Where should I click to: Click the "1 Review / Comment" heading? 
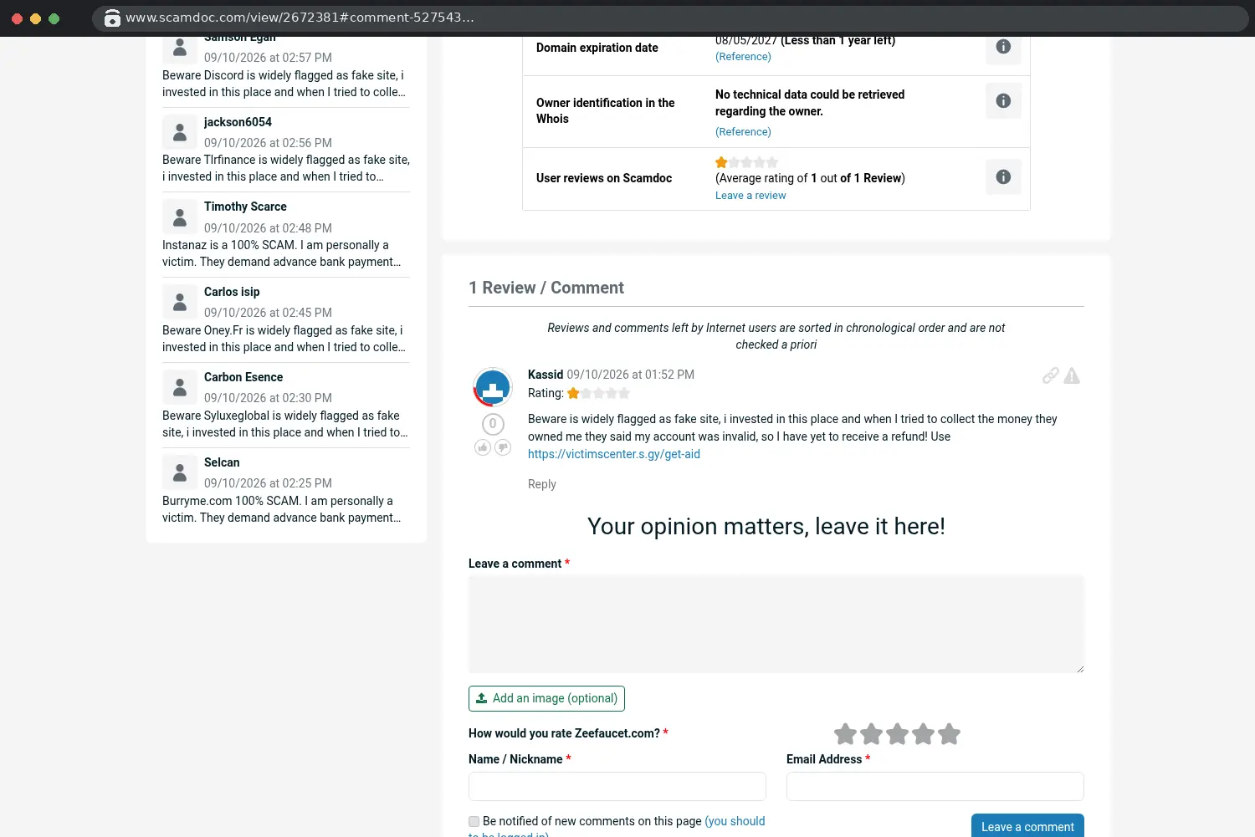[x=546, y=288]
